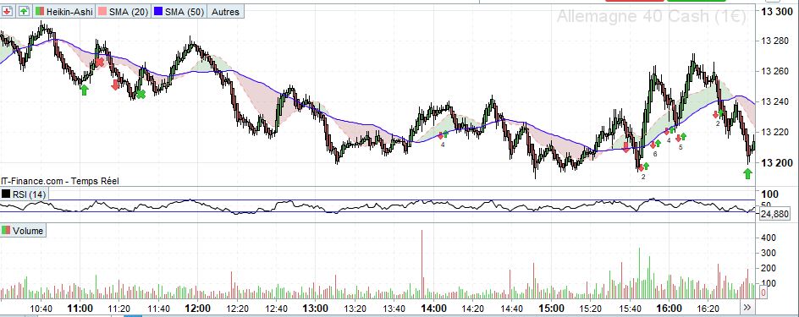Open the Heikin-Ashi price style settings

coord(64,11)
